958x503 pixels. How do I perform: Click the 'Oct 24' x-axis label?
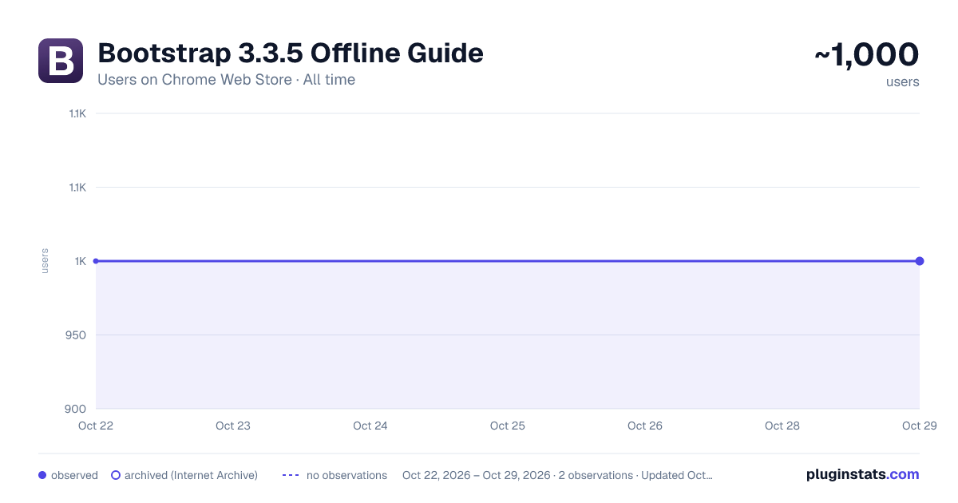point(370,426)
